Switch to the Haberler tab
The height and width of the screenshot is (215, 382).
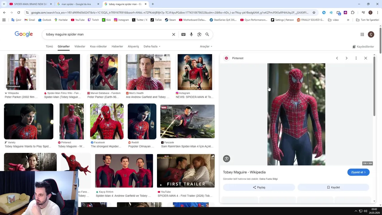[117, 47]
